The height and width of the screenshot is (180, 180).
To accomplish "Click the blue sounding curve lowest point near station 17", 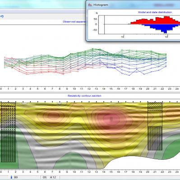I will [x=129, y=75].
